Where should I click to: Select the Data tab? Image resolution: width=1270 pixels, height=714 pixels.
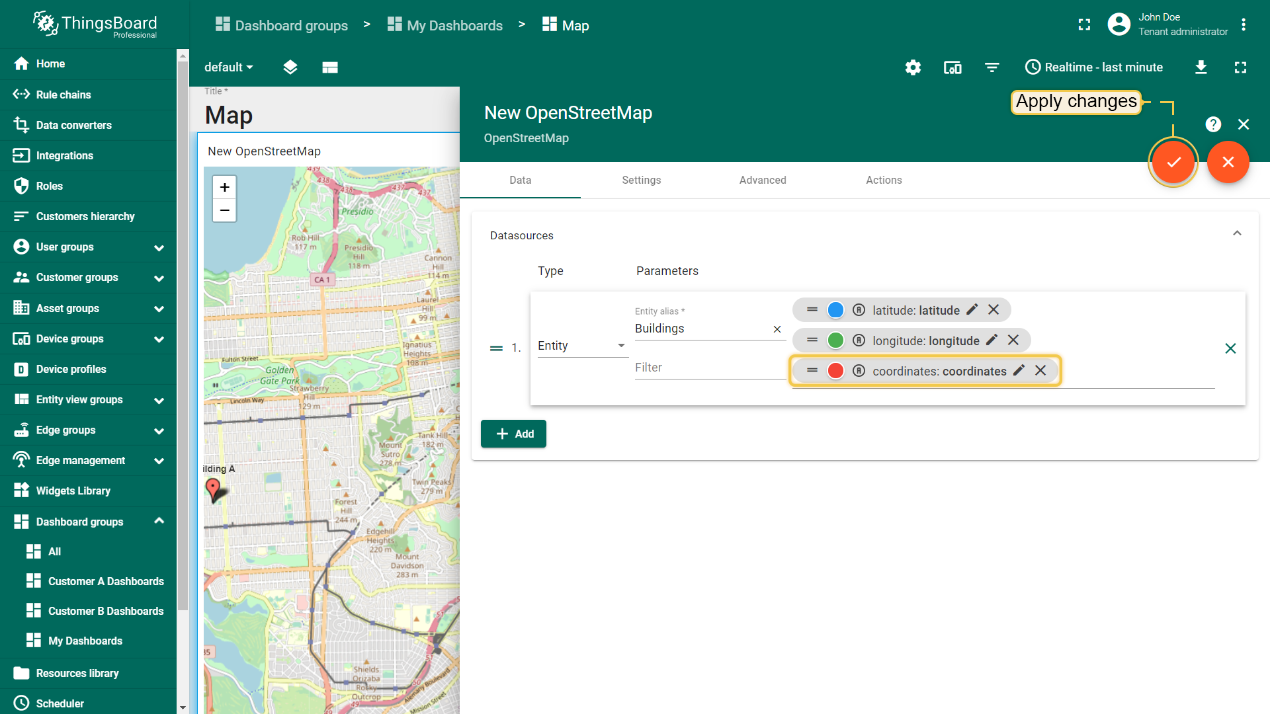point(520,180)
